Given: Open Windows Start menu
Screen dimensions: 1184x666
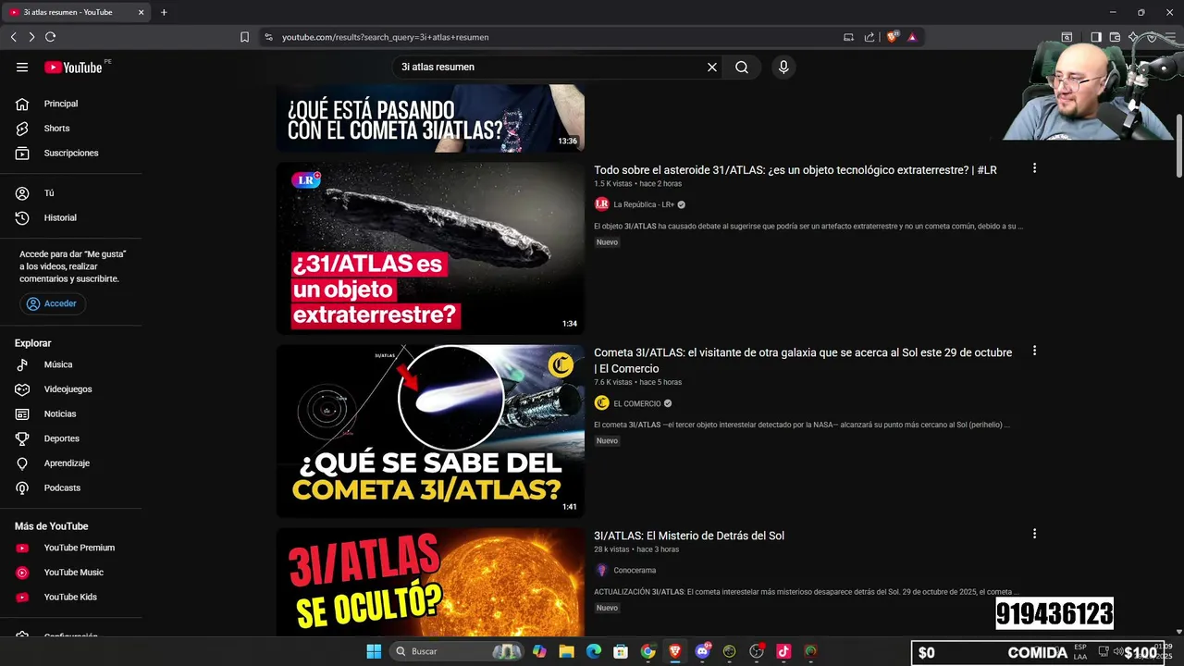Looking at the screenshot, I should point(374,651).
